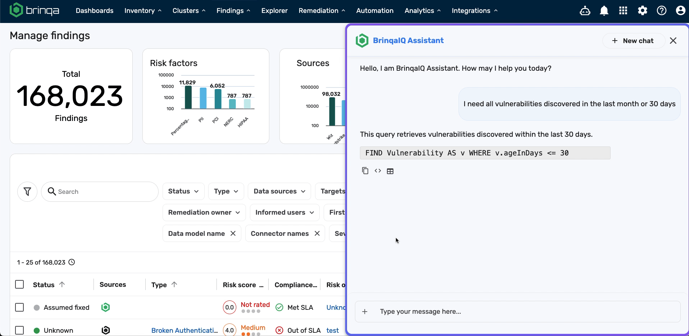Open the settings gear
Screen dimensions: 689x336
tap(643, 11)
